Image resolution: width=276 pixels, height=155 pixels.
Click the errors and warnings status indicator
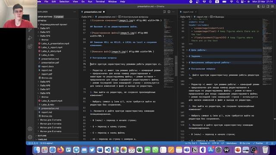33,143
